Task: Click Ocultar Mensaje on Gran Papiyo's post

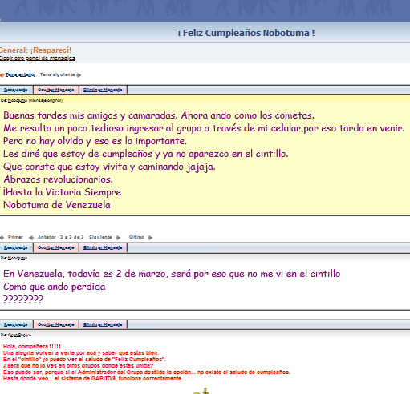Action: click(56, 324)
